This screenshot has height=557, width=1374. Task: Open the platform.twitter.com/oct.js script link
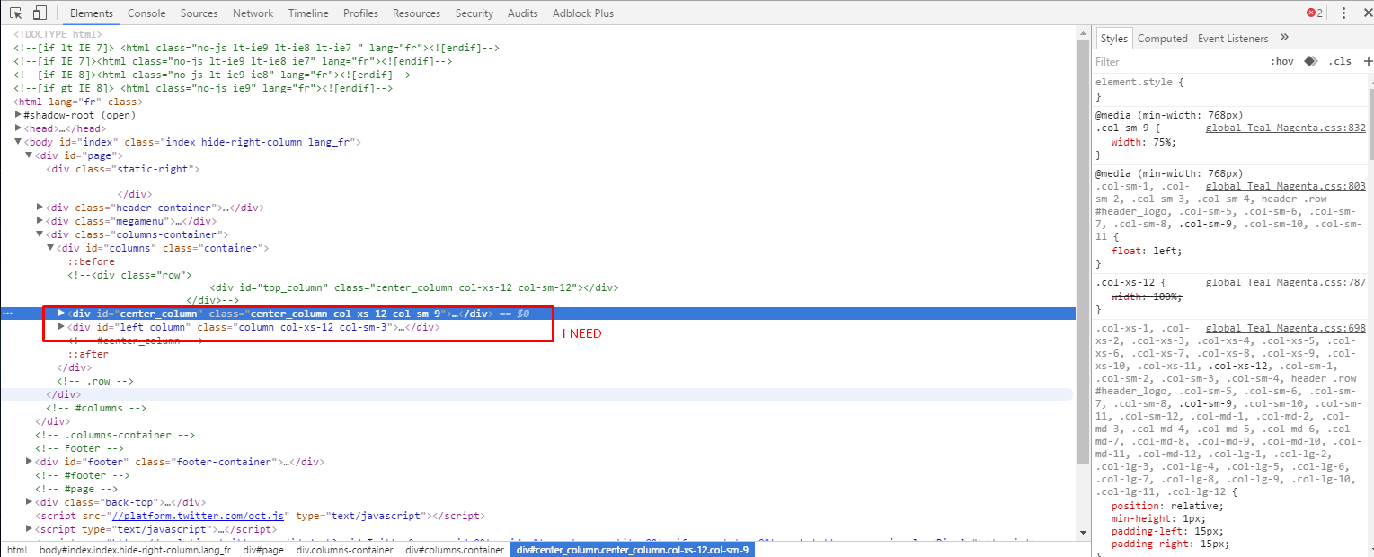pyautogui.click(x=197, y=516)
